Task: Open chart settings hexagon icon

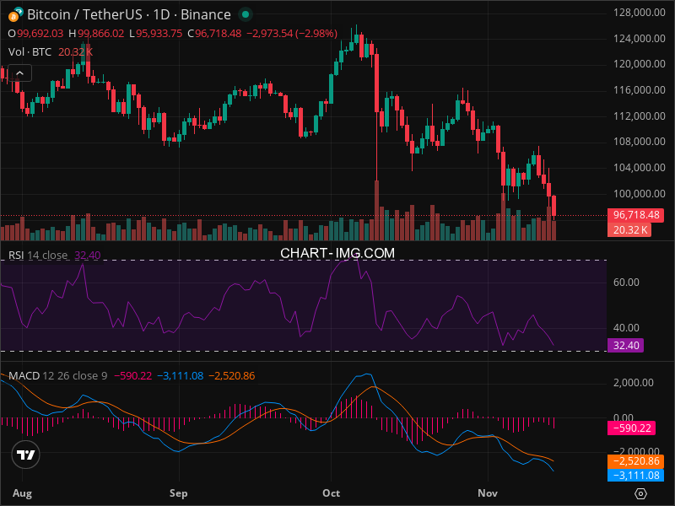Action: (640, 493)
